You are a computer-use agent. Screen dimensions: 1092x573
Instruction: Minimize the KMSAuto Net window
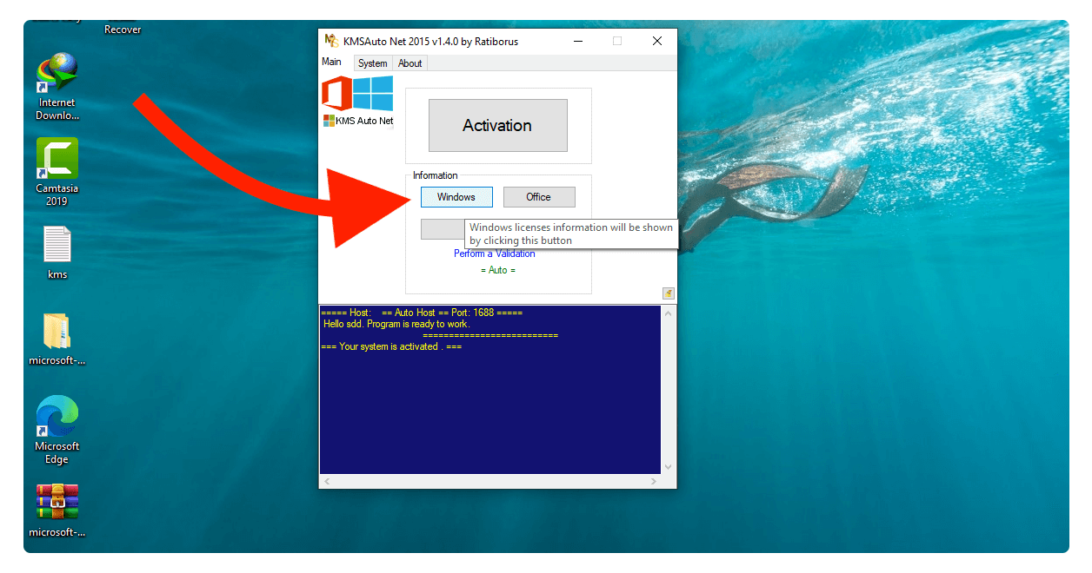[577, 41]
